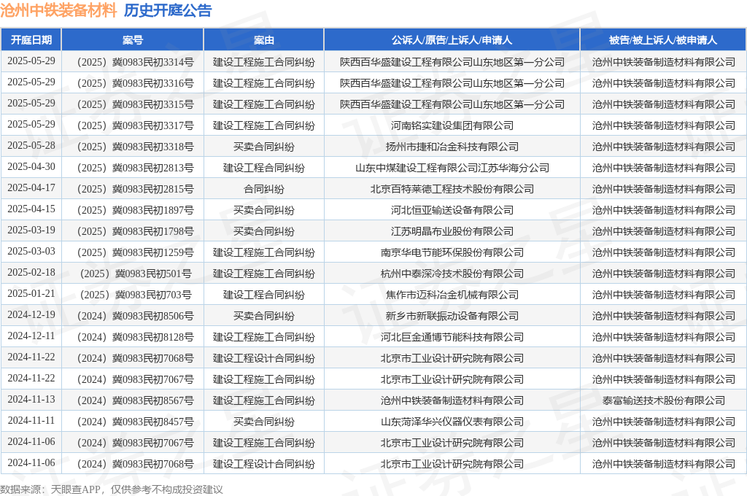Click 建设工程合同纠纷 in the 703号 row
This screenshot has width=747, height=496.
(x=264, y=295)
